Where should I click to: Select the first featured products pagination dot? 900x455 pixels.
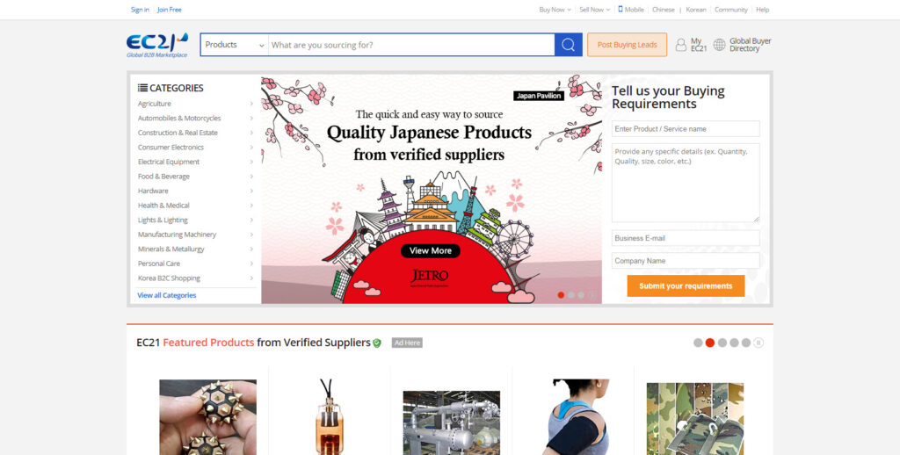(x=698, y=343)
